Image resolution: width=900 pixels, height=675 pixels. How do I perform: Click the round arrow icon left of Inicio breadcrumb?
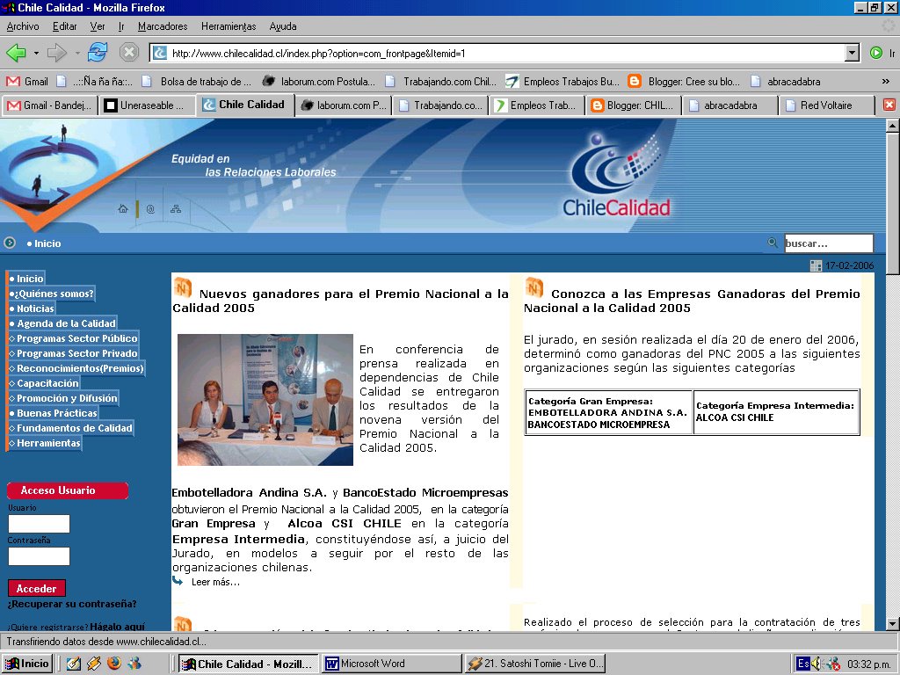click(x=10, y=243)
